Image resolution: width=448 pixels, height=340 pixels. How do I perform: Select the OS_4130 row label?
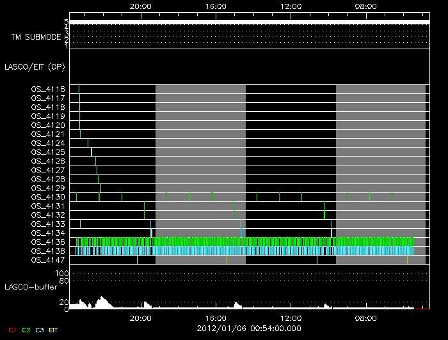[47, 197]
